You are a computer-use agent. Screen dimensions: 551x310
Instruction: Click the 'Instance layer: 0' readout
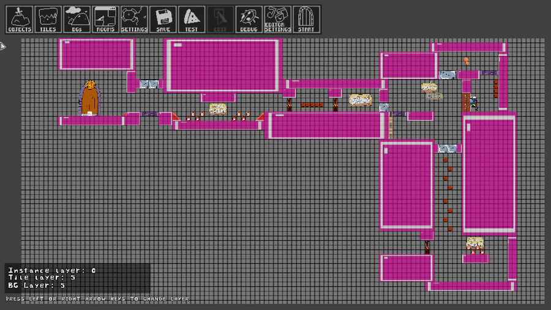pyautogui.click(x=52, y=270)
